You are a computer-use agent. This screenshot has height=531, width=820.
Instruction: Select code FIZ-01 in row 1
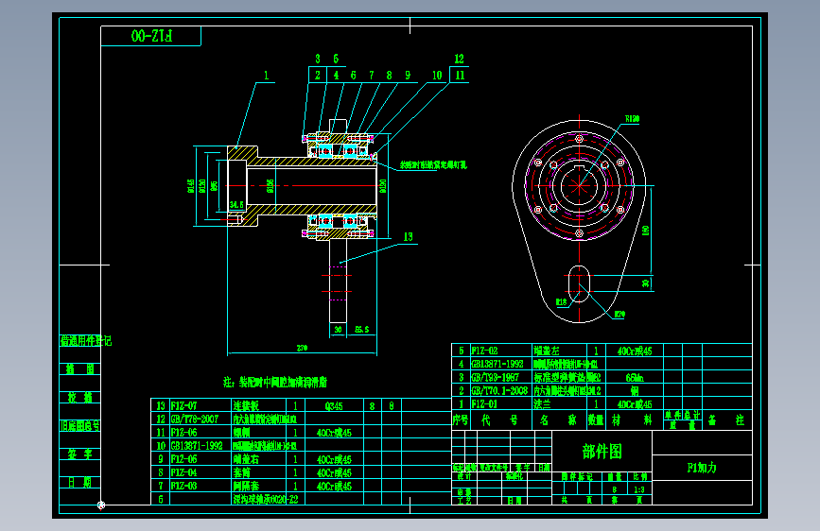484,404
